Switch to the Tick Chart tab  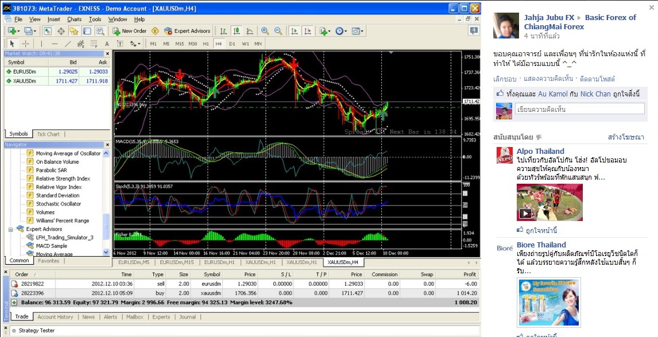point(48,134)
